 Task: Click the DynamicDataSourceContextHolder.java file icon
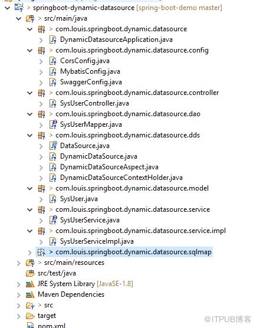[53, 178]
